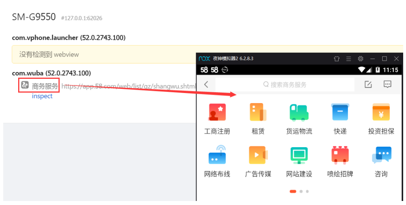Open the 快递 express delivery icon
Screen dimensions: 406x205
[340, 112]
